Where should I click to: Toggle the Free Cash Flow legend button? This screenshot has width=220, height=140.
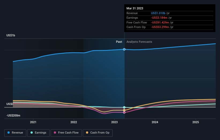[66, 133]
